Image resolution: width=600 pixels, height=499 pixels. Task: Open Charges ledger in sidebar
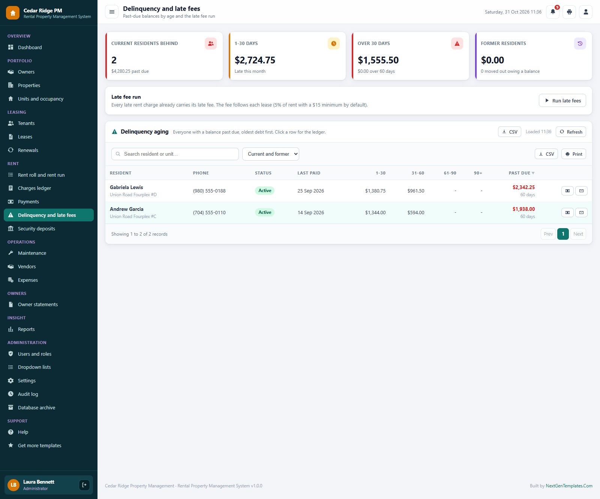tap(49, 188)
